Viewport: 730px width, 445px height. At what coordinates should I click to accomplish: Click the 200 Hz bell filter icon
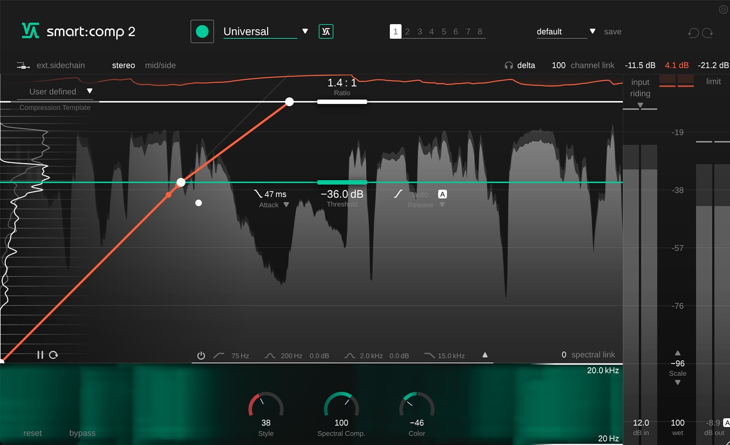pos(270,355)
